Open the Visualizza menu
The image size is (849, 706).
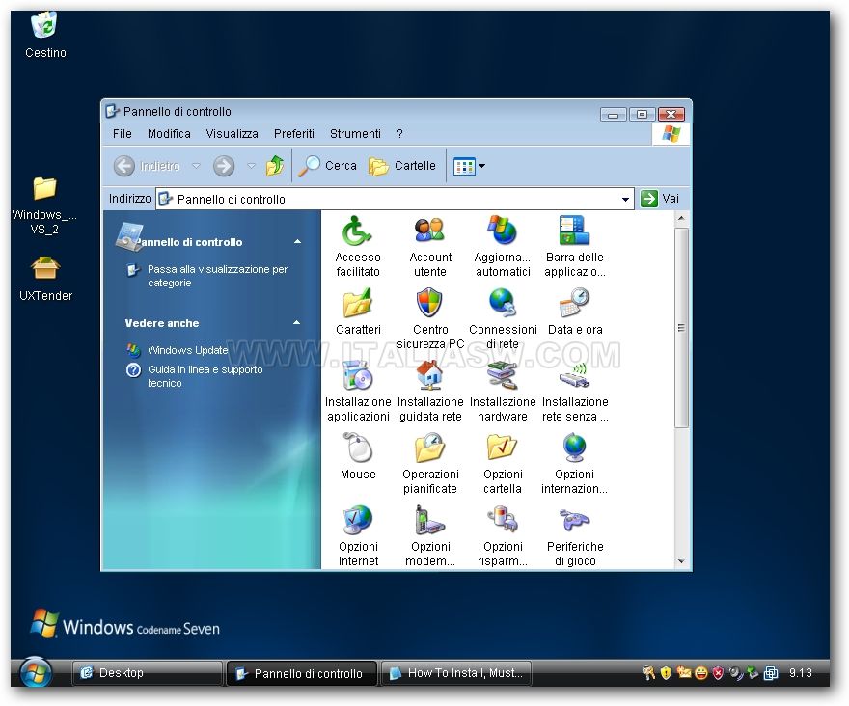[x=232, y=134]
